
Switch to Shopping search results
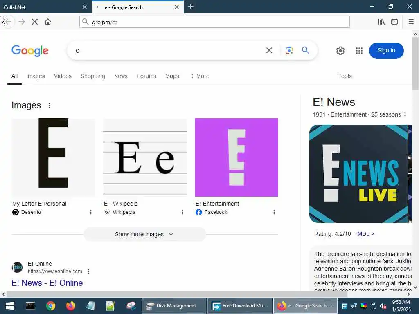(93, 76)
